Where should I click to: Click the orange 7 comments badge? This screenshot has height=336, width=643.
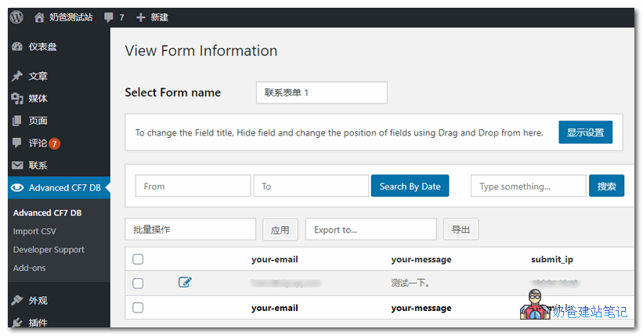[x=54, y=143]
